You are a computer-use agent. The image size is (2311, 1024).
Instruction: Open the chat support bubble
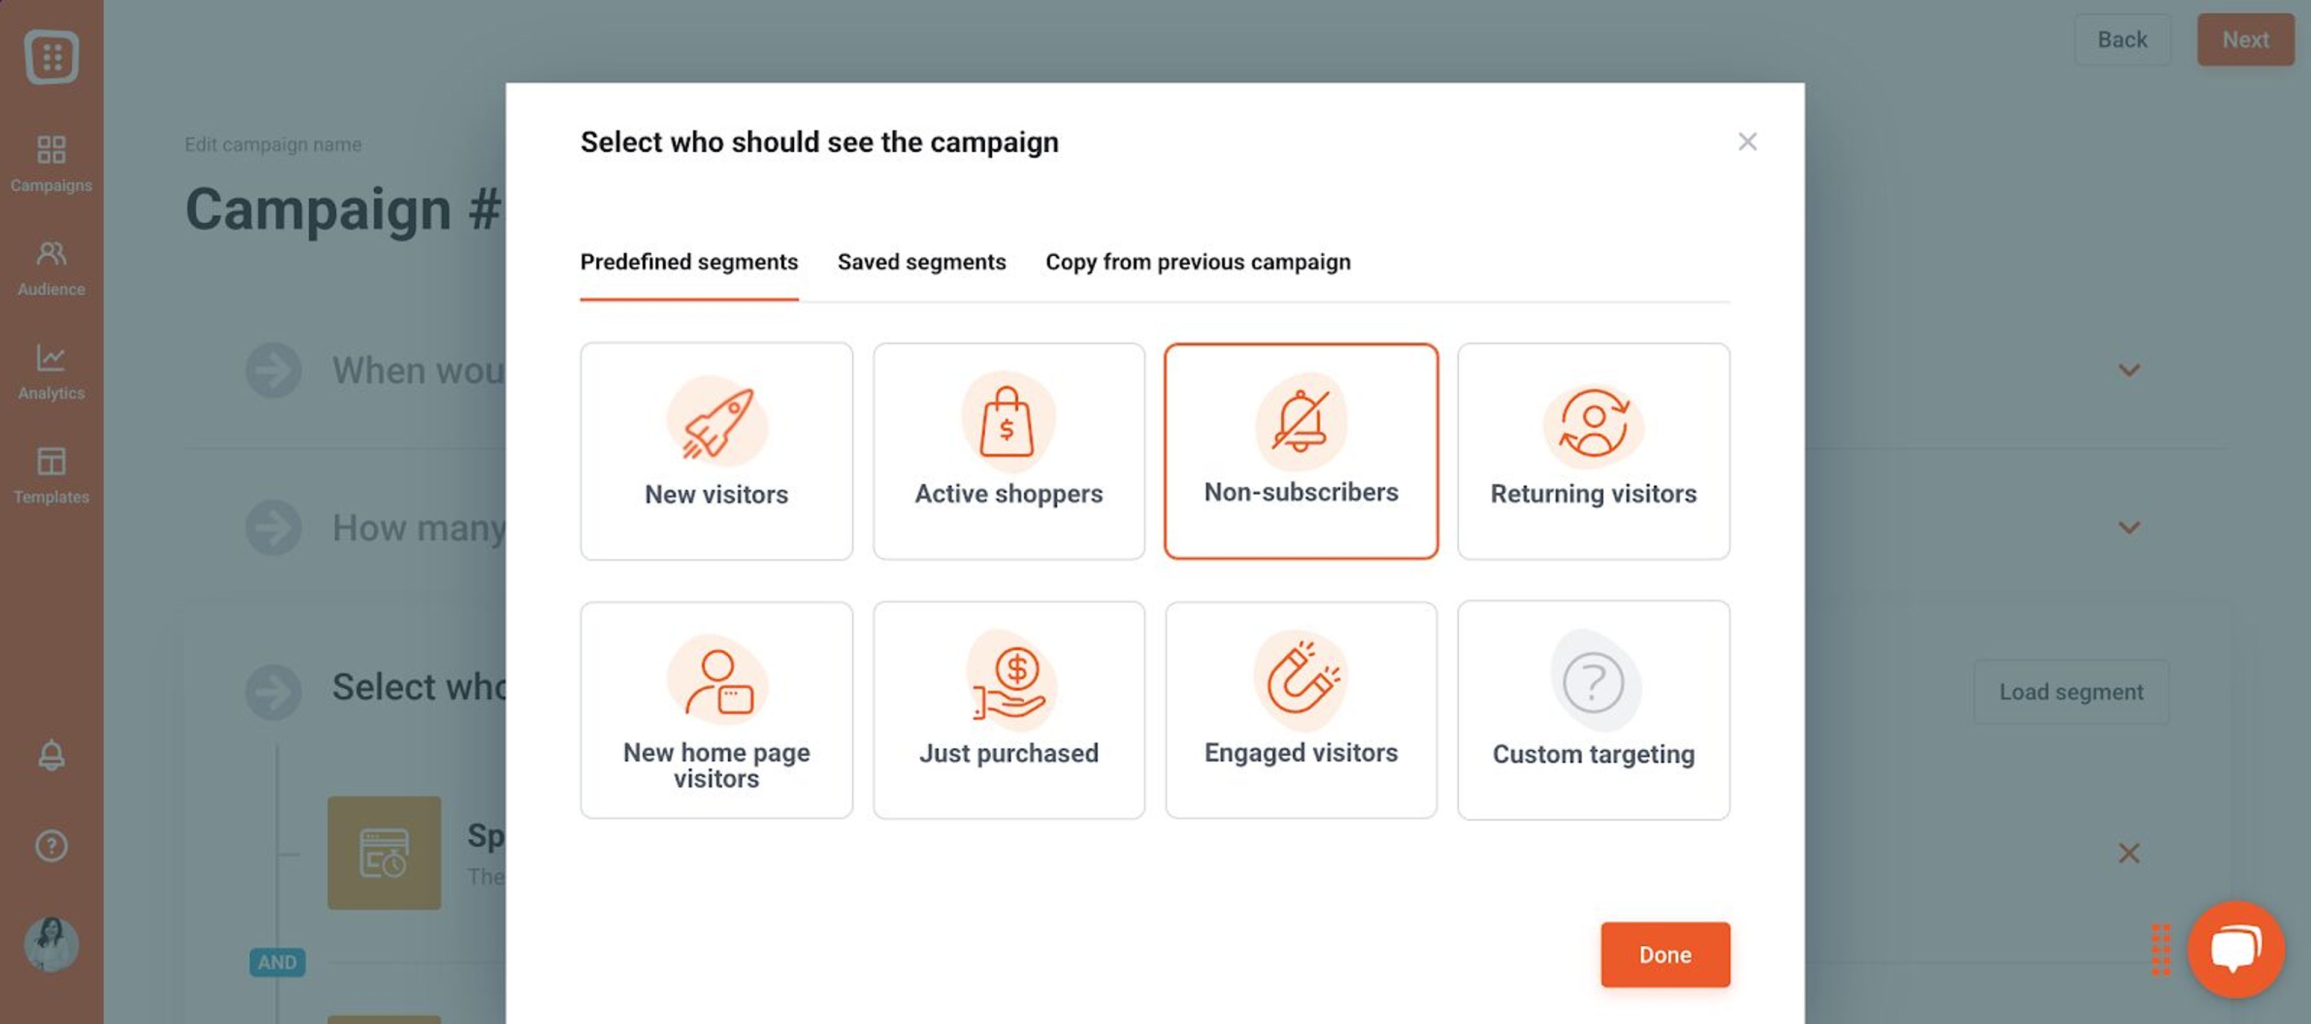[x=2236, y=949]
